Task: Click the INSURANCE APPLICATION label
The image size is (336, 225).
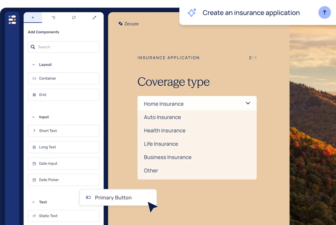Action: [168, 58]
